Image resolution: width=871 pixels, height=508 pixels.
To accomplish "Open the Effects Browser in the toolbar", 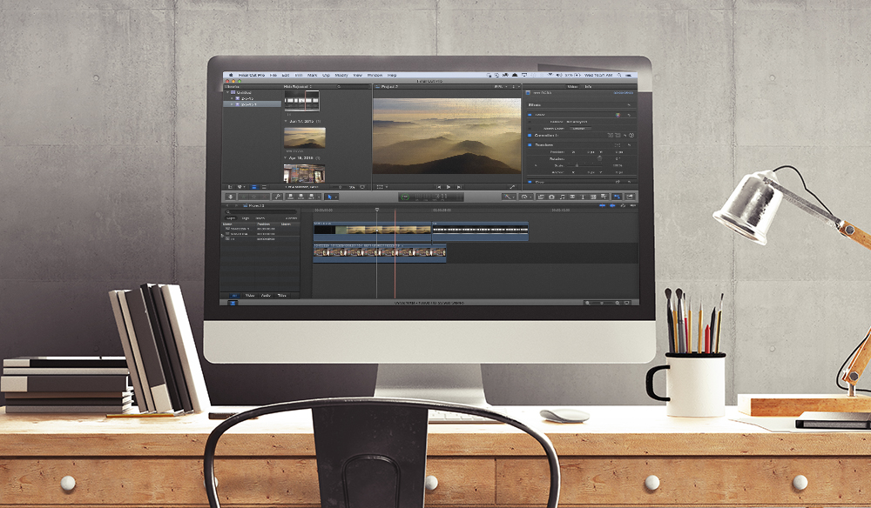I will coord(617,198).
